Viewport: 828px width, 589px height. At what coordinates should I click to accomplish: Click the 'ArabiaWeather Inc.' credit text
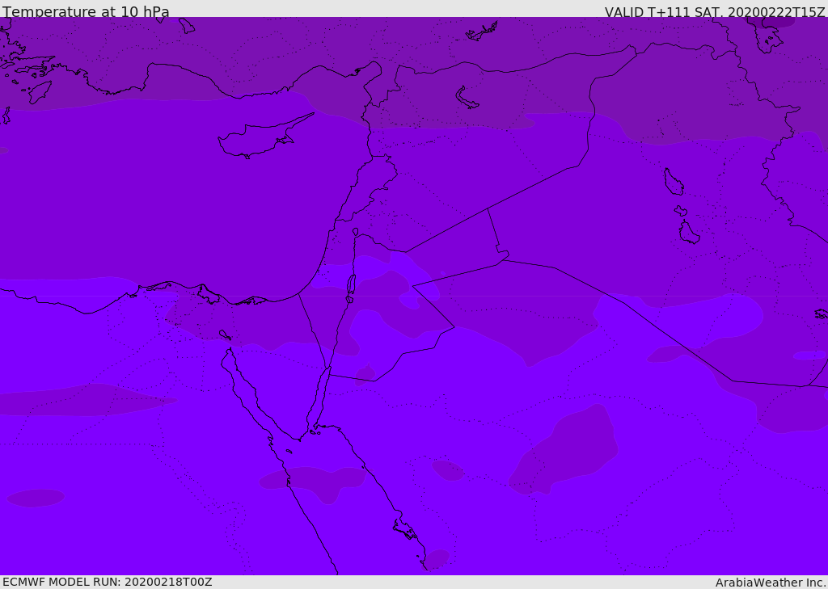click(771, 583)
